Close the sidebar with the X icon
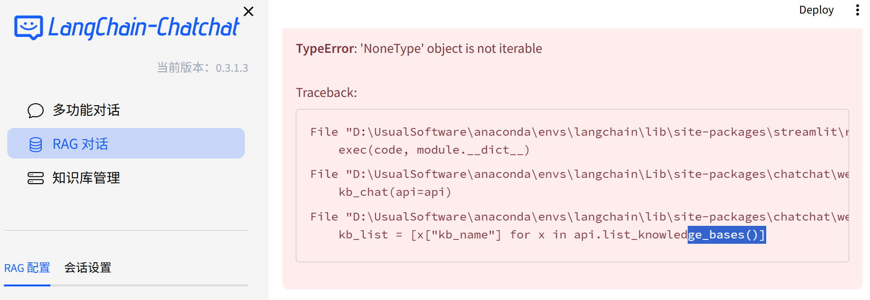Image resolution: width=870 pixels, height=300 pixels. pos(248,11)
